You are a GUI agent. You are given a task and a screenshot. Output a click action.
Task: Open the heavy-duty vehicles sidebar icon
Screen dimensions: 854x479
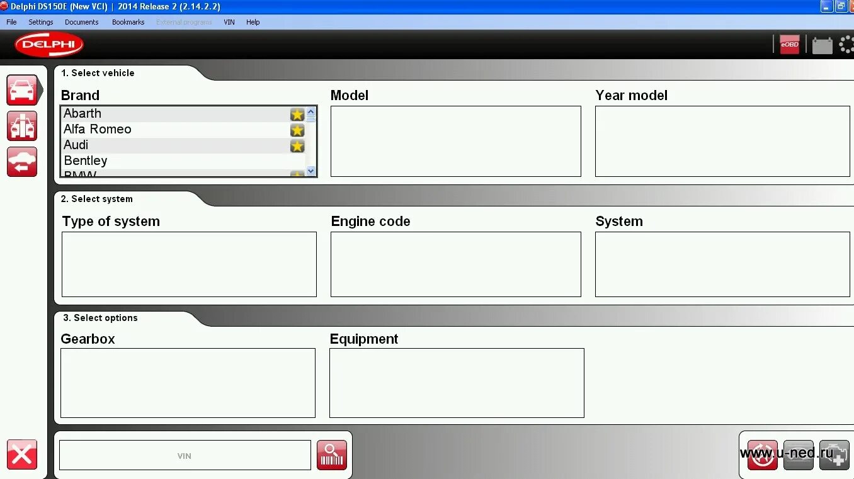(x=22, y=126)
